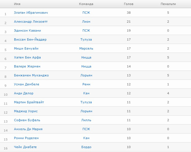Screen dimensions: 191x152
Task: Open Лион team link
Action: [x=86, y=22]
